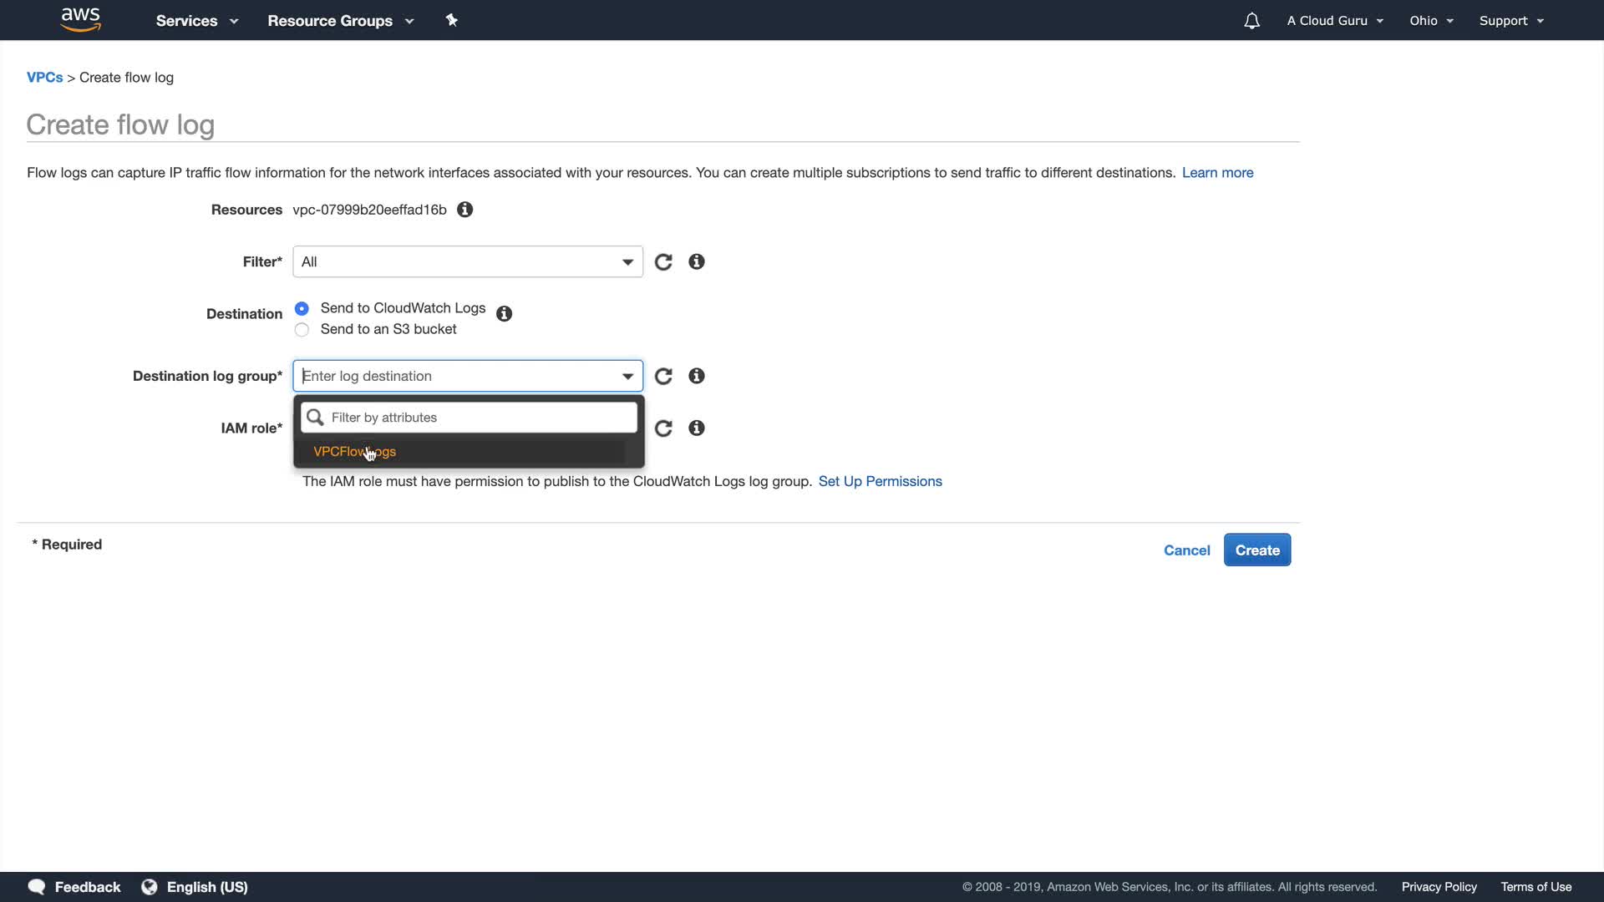Choose VPCFlowLogs from the dropdown list

[355, 452]
